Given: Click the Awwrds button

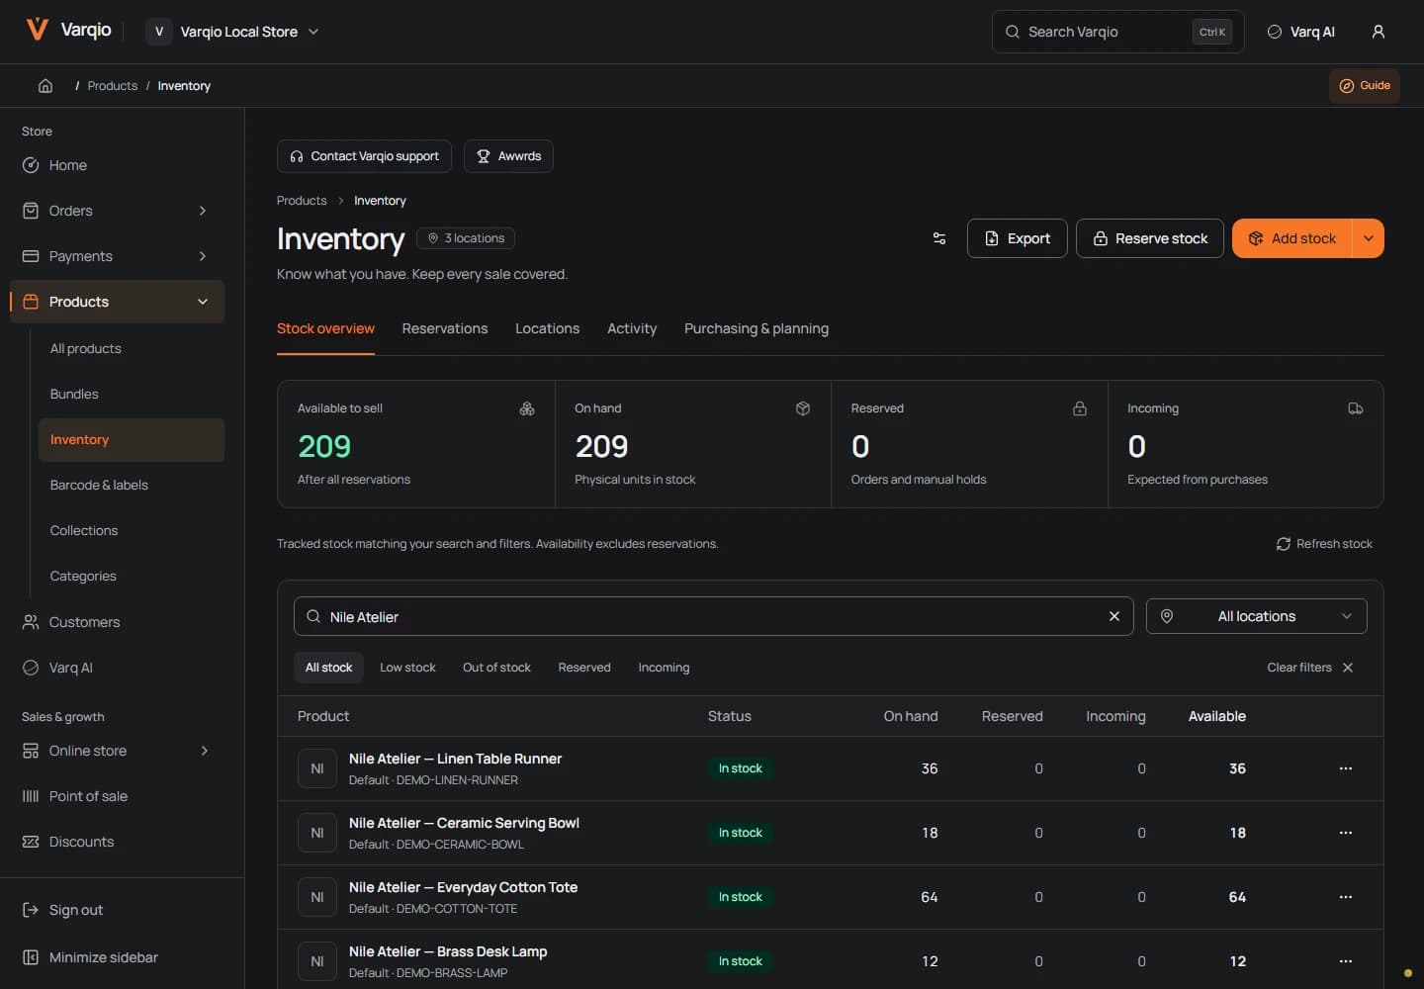Looking at the screenshot, I should 508,156.
